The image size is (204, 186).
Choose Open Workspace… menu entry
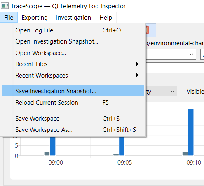coord(73,53)
